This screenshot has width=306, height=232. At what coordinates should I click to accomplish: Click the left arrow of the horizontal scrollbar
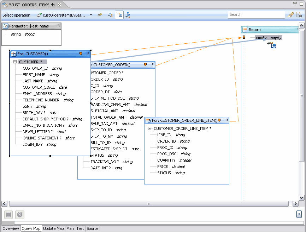coord(5,204)
